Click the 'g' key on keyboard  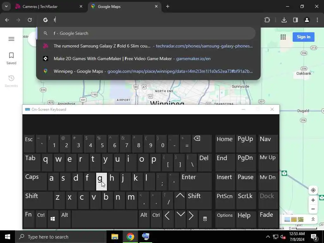pyautogui.click(x=102, y=181)
